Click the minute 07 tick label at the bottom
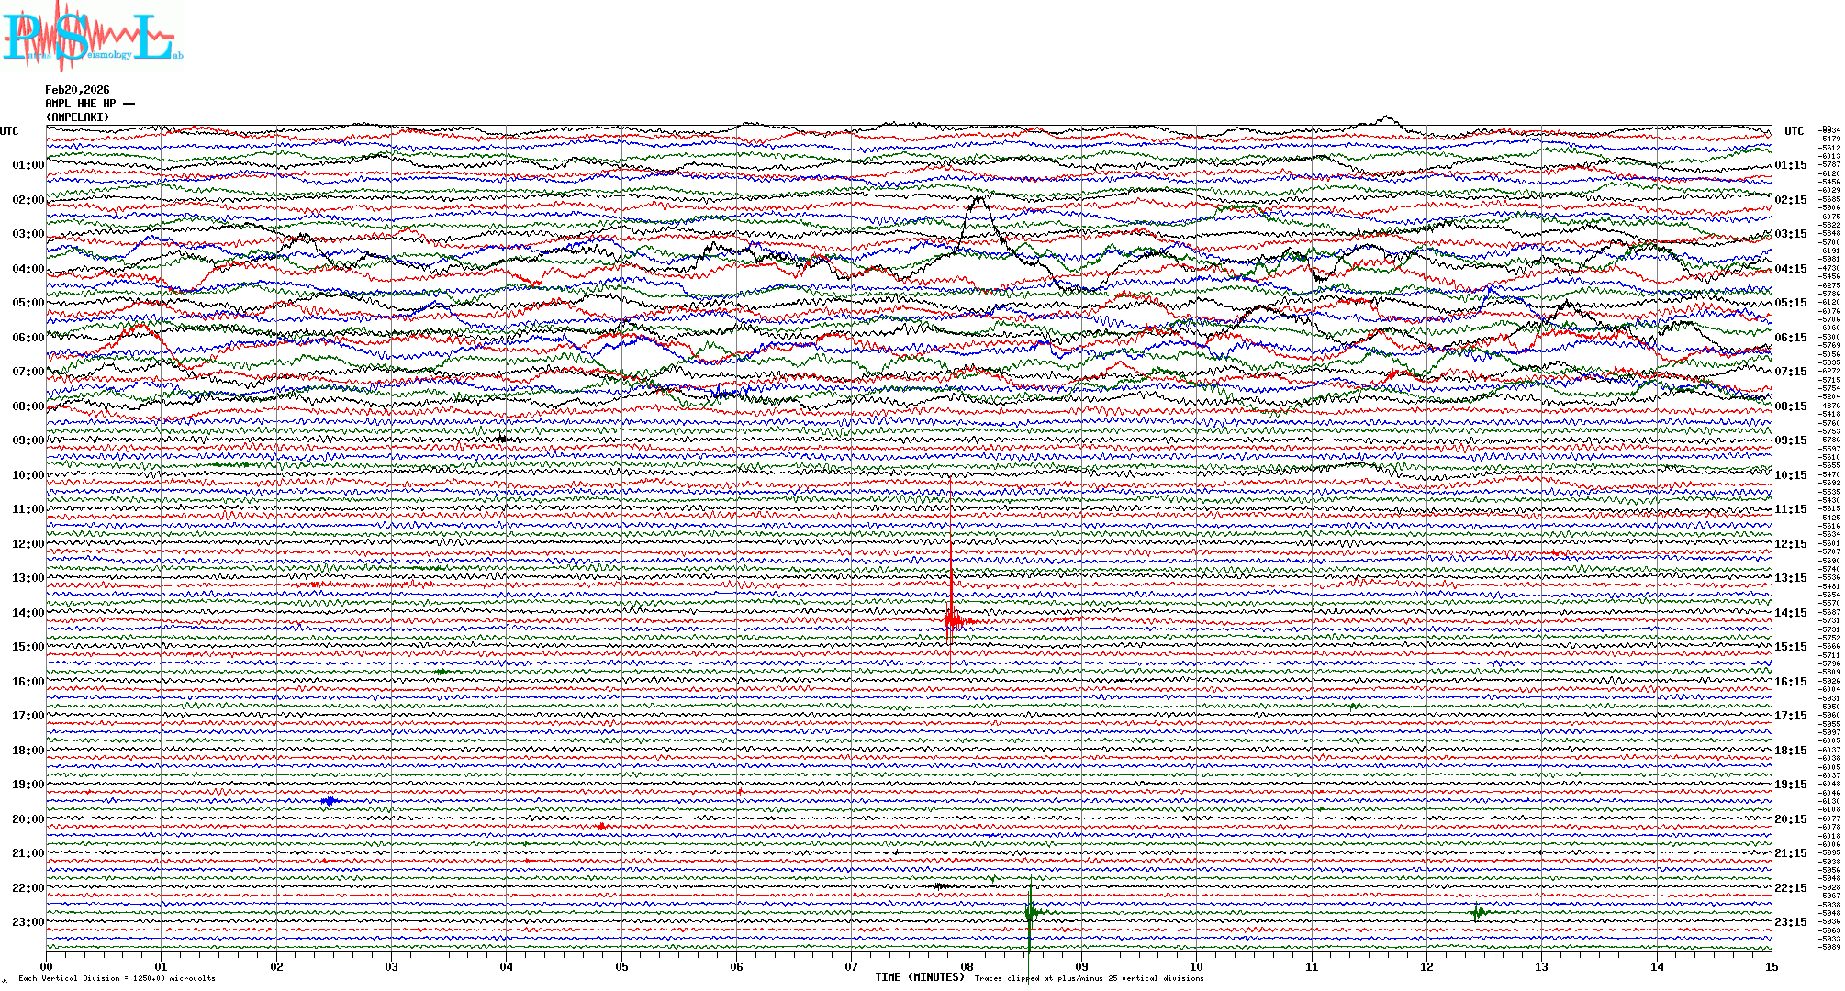The image size is (1845, 991). pos(852,966)
